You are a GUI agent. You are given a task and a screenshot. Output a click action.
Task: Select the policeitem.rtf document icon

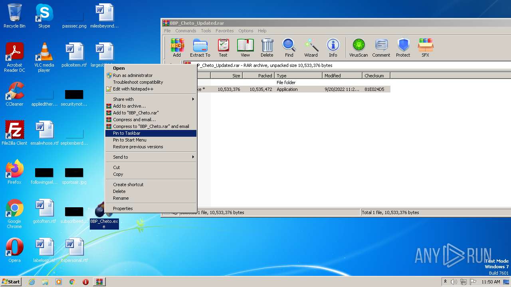click(74, 55)
